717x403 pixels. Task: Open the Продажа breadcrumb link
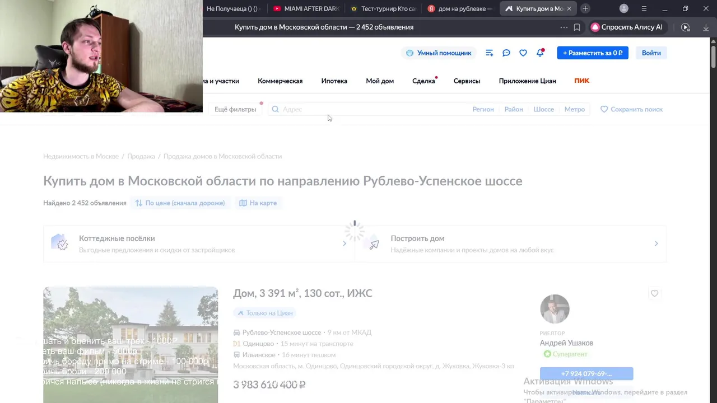pyautogui.click(x=141, y=156)
